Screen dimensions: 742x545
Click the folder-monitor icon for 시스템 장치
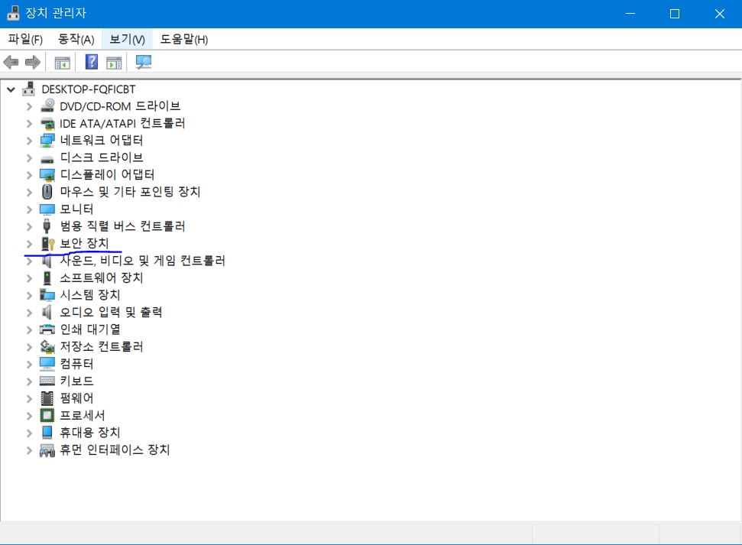[x=47, y=295]
